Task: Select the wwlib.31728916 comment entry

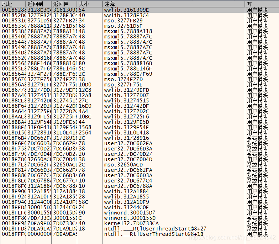Action: [127, 138]
